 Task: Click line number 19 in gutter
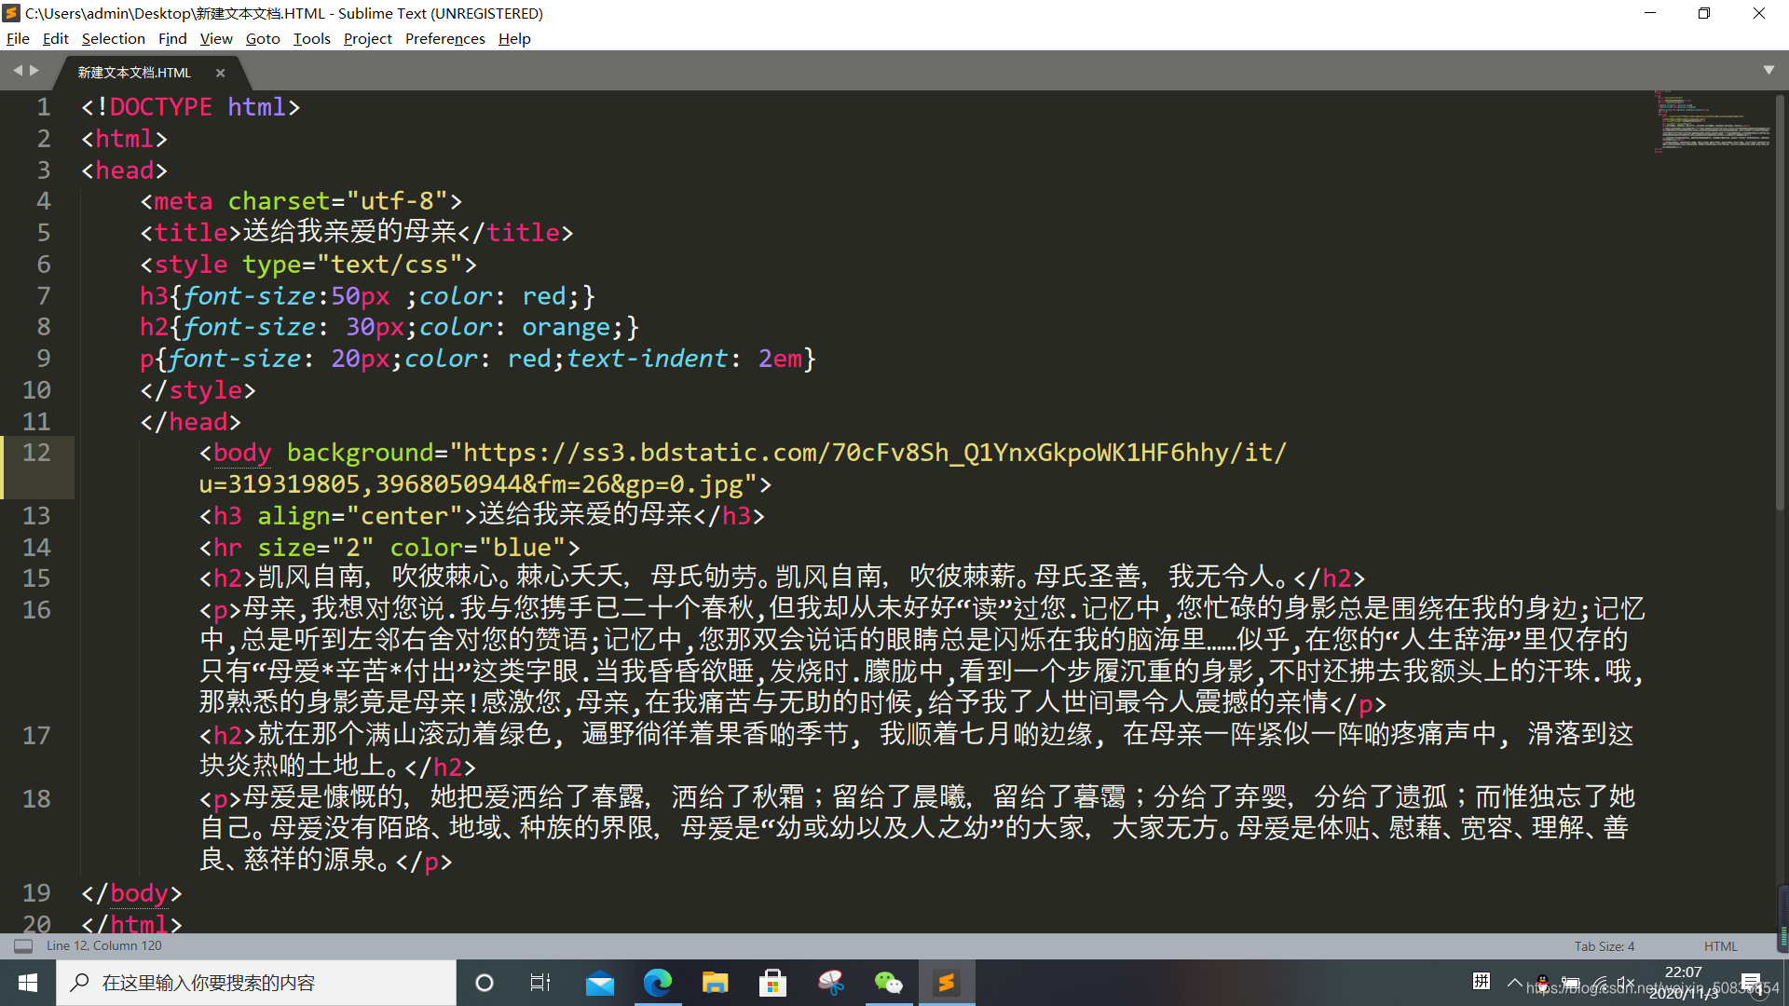pos(36,893)
